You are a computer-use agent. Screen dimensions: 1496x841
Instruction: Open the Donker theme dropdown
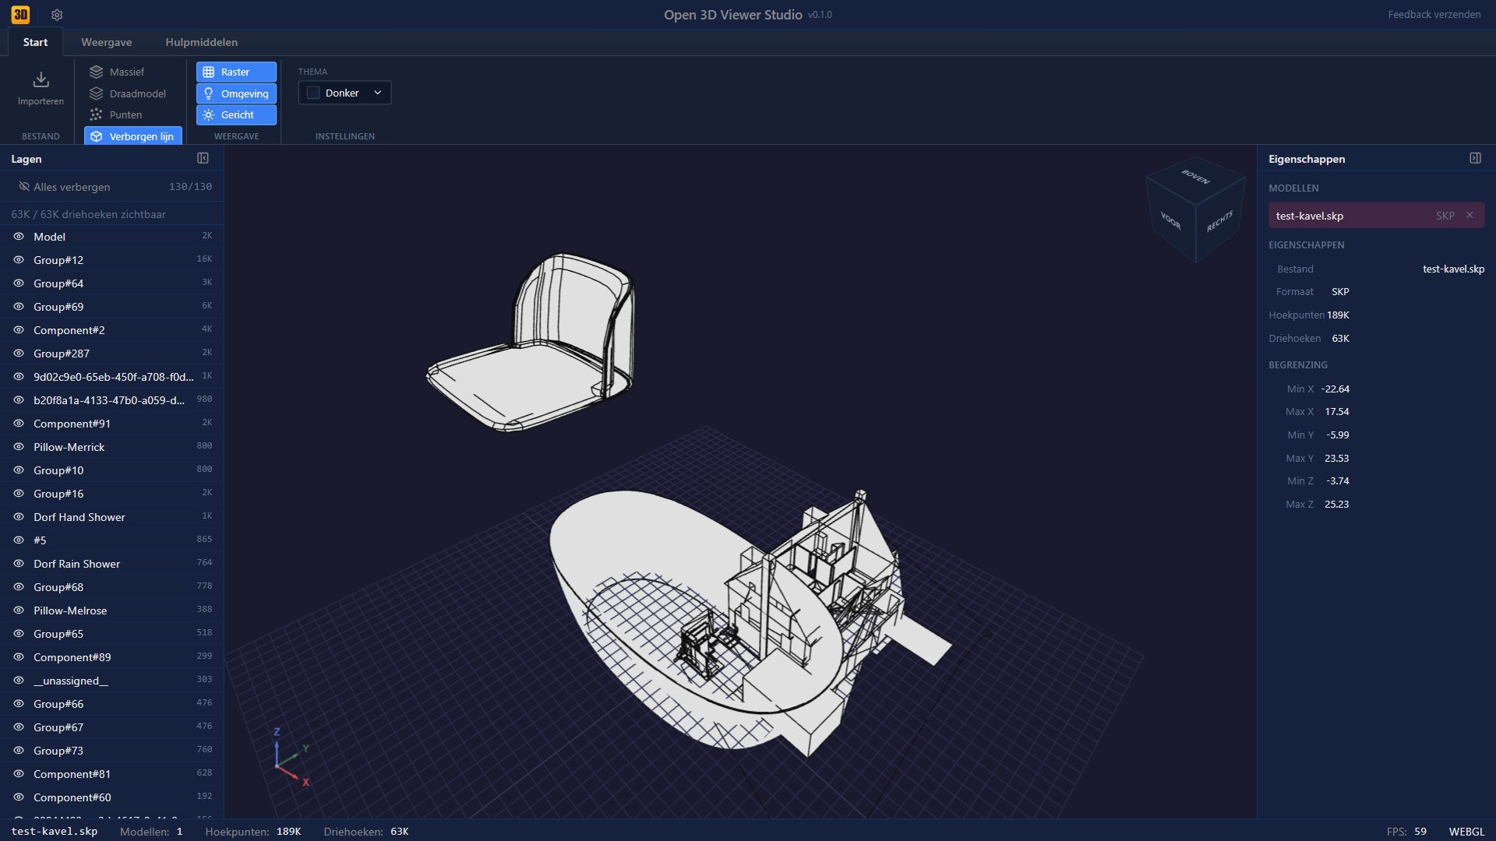coord(344,93)
